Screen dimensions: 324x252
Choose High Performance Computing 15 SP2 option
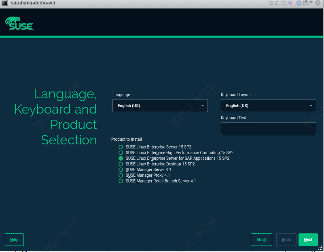click(x=121, y=153)
